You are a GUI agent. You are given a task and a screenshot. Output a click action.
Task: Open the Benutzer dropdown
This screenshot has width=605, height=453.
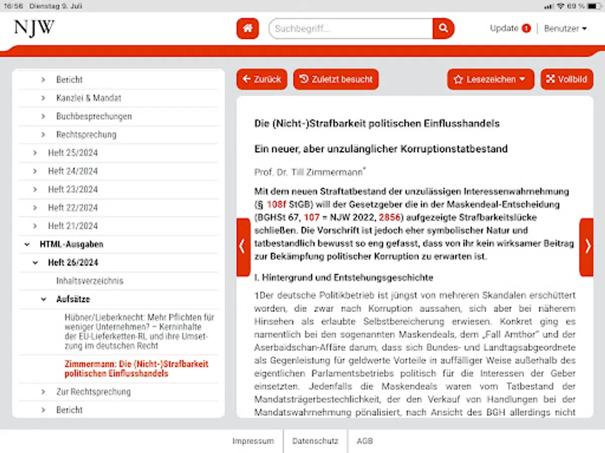pos(566,29)
